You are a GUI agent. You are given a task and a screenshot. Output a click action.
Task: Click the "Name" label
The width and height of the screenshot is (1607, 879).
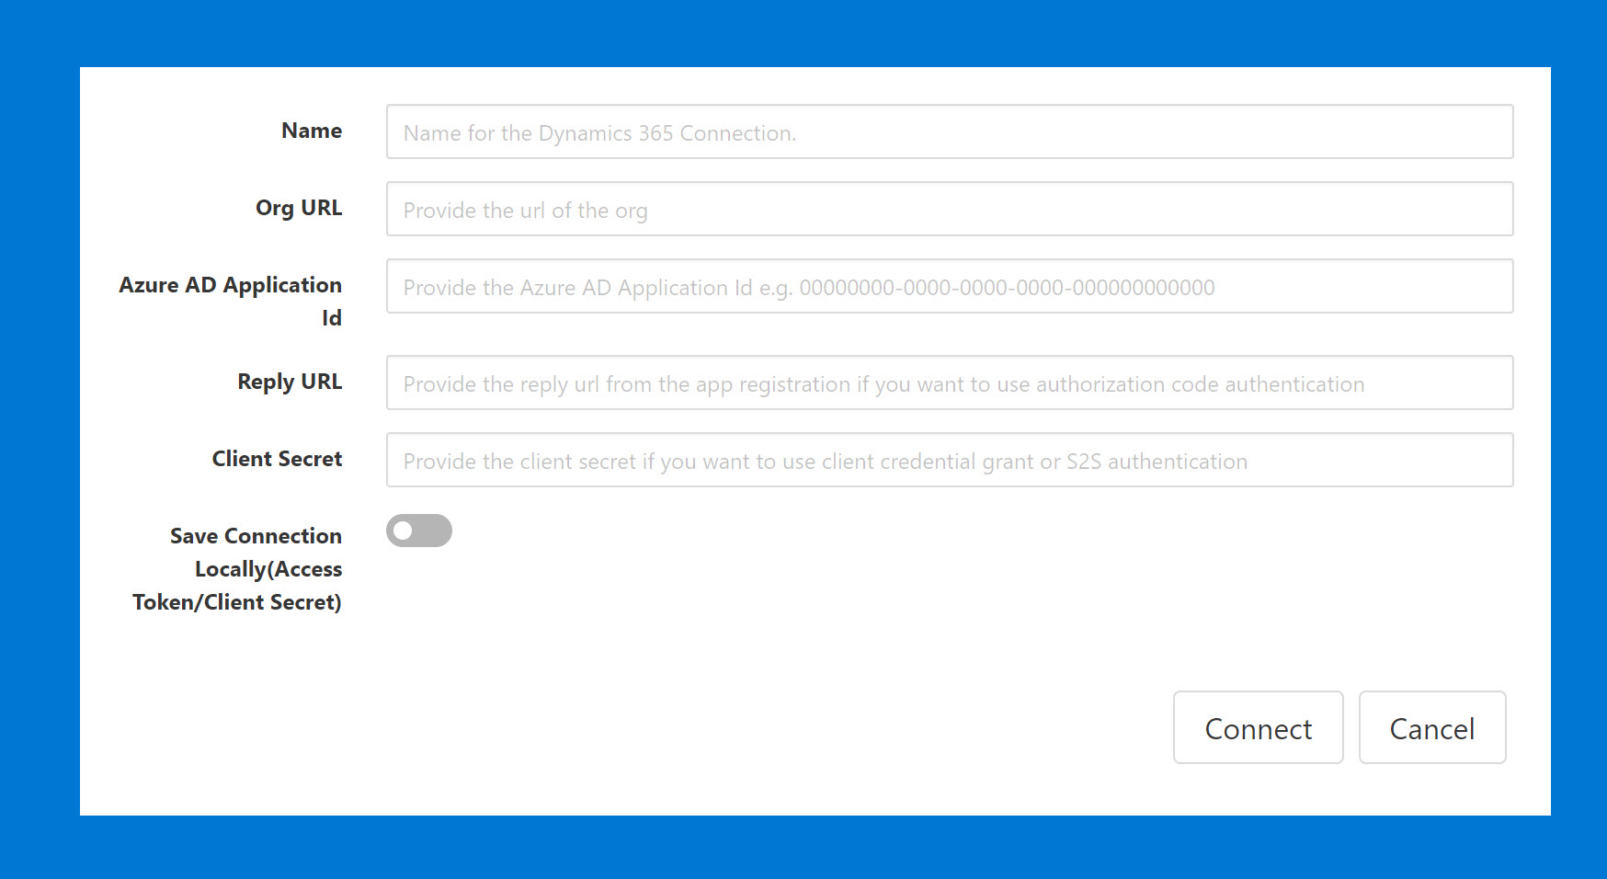pos(312,131)
